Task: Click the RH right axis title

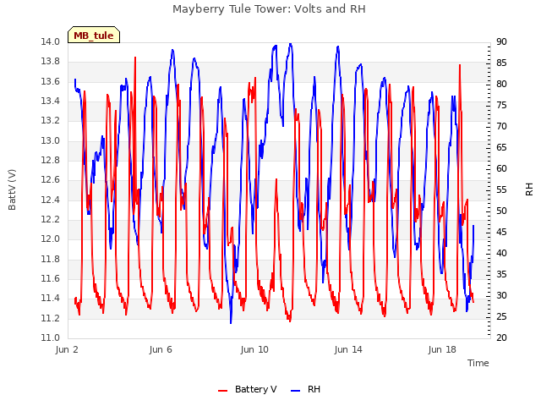Action: tap(529, 189)
